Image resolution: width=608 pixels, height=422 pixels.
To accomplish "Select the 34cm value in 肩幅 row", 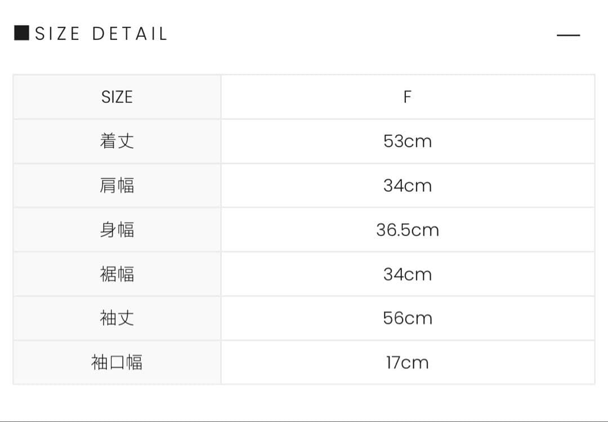I will (x=408, y=185).
